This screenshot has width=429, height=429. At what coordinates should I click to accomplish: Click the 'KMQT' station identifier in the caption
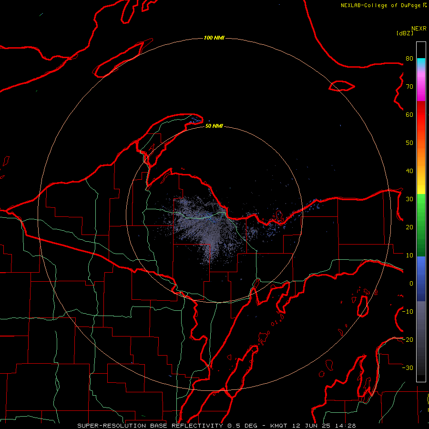[278, 426]
